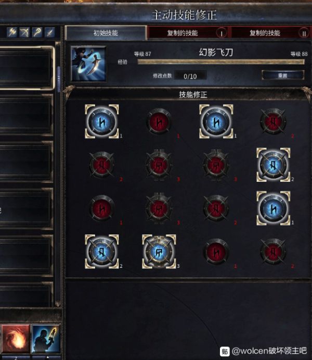Image resolution: width=312 pixels, height=360 pixels.
Task: Select the dagger weapon filter icon
Action: click(x=50, y=32)
